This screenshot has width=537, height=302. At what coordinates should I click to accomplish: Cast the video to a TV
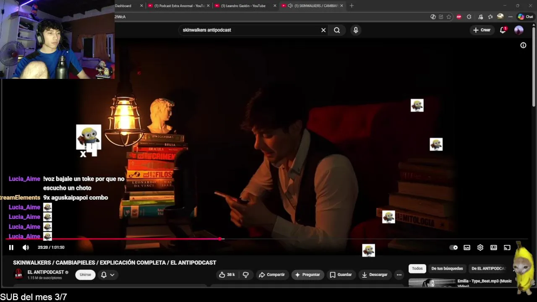[x=507, y=247]
